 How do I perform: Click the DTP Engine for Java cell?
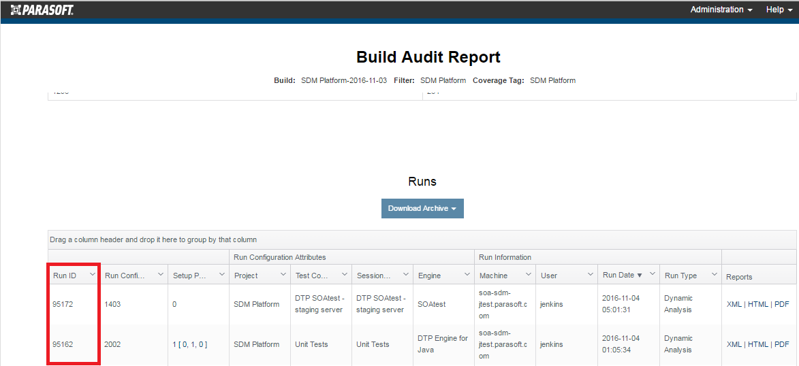point(443,344)
